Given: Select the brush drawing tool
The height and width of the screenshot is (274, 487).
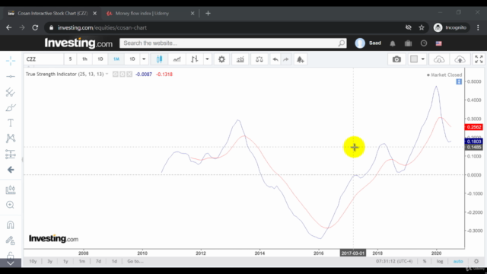Looking at the screenshot, I should (x=11, y=108).
